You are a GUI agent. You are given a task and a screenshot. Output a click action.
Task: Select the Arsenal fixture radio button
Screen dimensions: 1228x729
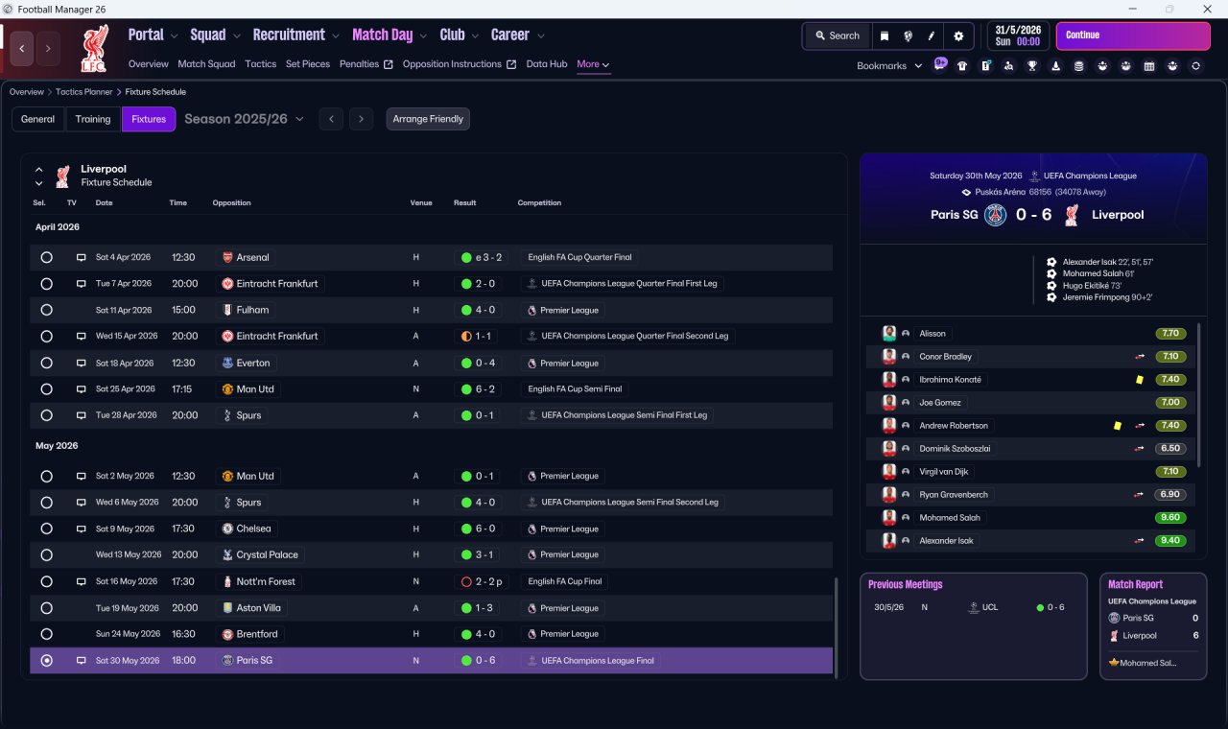(46, 257)
